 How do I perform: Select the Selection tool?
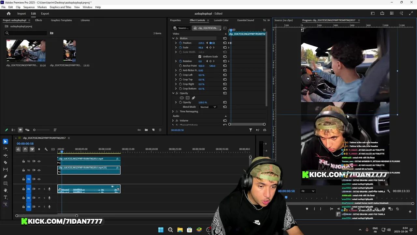click(5, 141)
